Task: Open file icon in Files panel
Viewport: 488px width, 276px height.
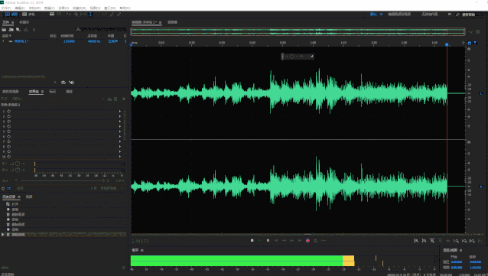Action: pyautogui.click(x=4, y=30)
